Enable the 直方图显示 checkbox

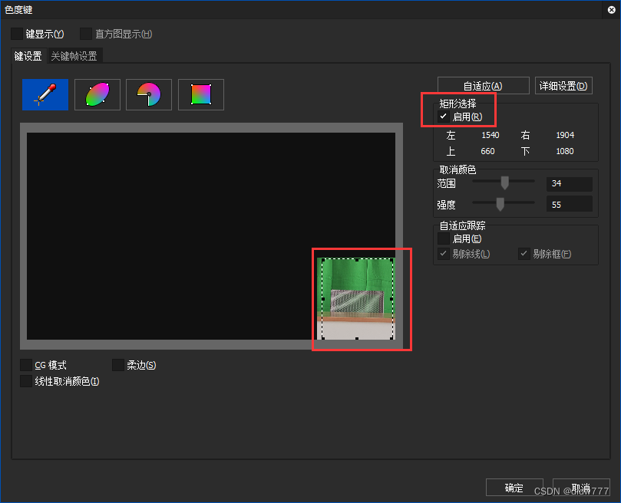84,34
